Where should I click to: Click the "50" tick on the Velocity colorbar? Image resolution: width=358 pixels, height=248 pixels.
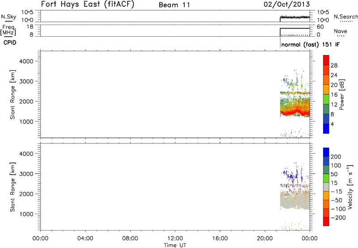coord(334,174)
